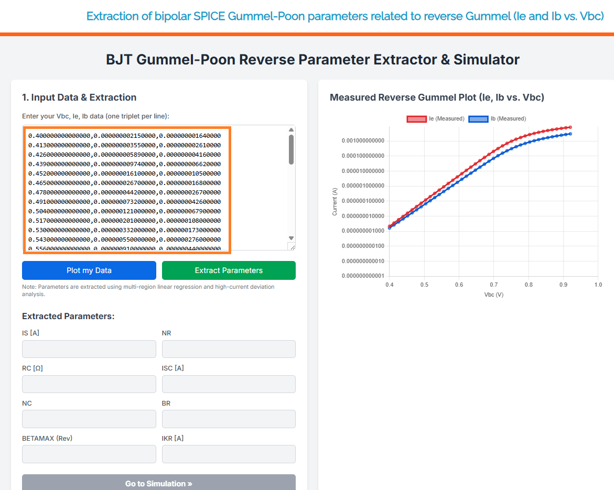Select the IKR [A] field
Image resolution: width=614 pixels, height=490 pixels.
(229, 454)
